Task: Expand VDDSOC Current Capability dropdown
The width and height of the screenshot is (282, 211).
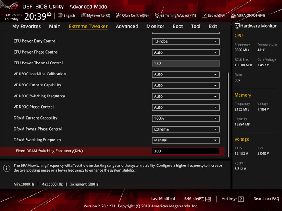Action: [x=186, y=86]
